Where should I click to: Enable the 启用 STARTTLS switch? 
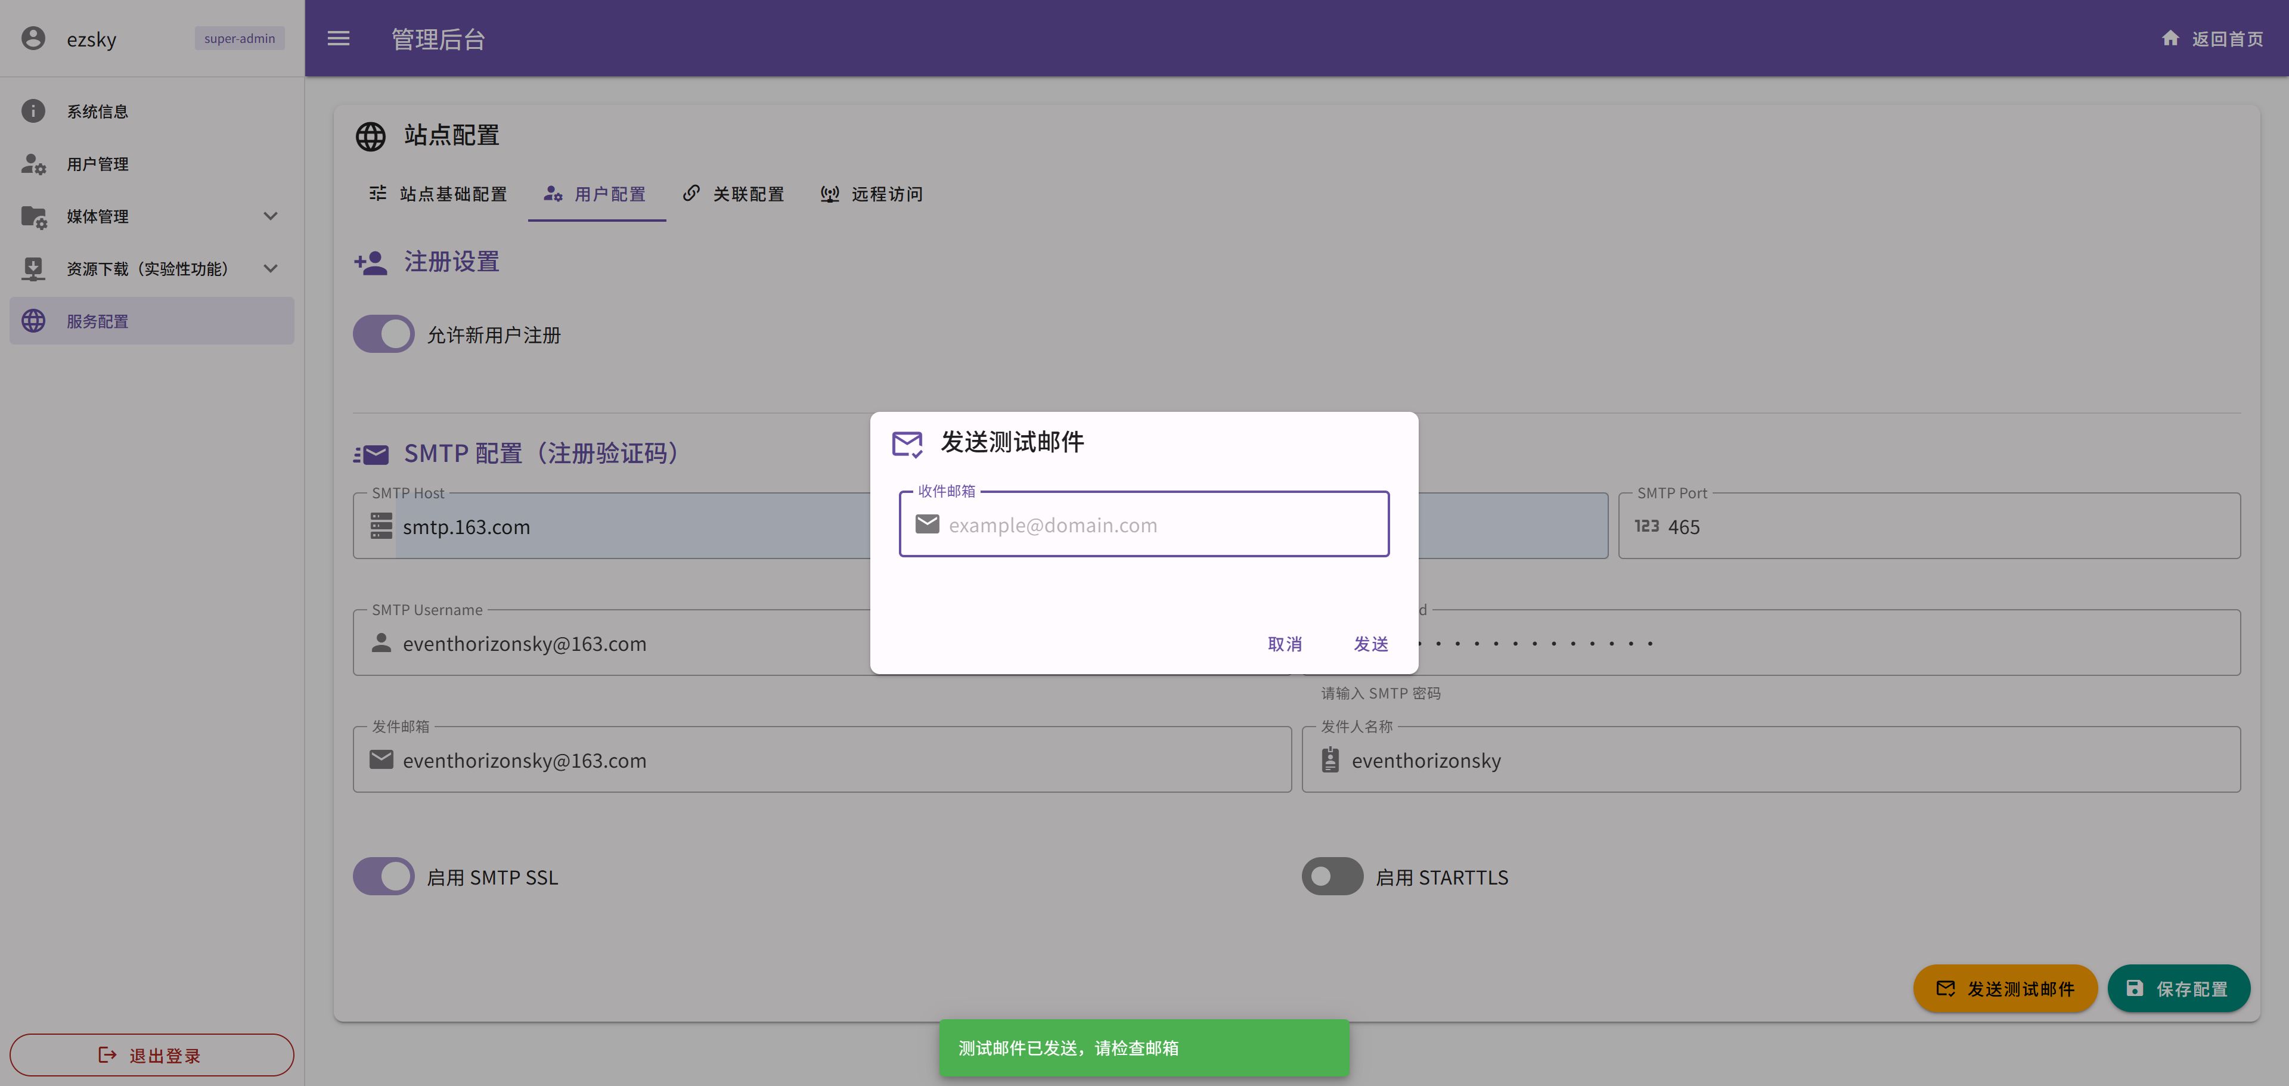[x=1332, y=876]
